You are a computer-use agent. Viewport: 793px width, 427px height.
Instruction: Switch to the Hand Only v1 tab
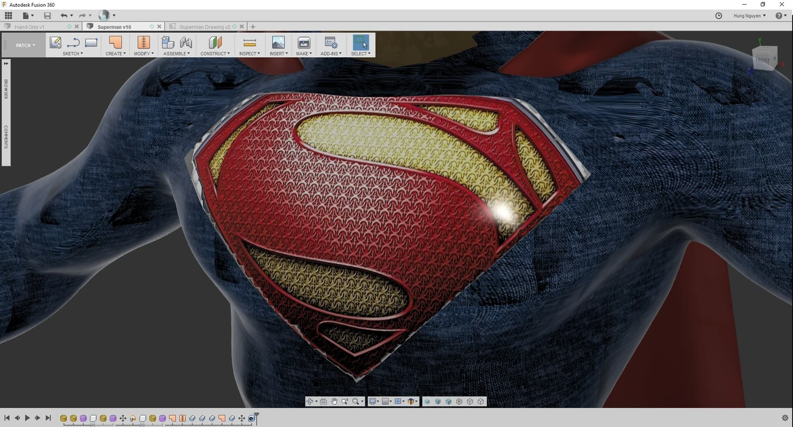pyautogui.click(x=30, y=26)
